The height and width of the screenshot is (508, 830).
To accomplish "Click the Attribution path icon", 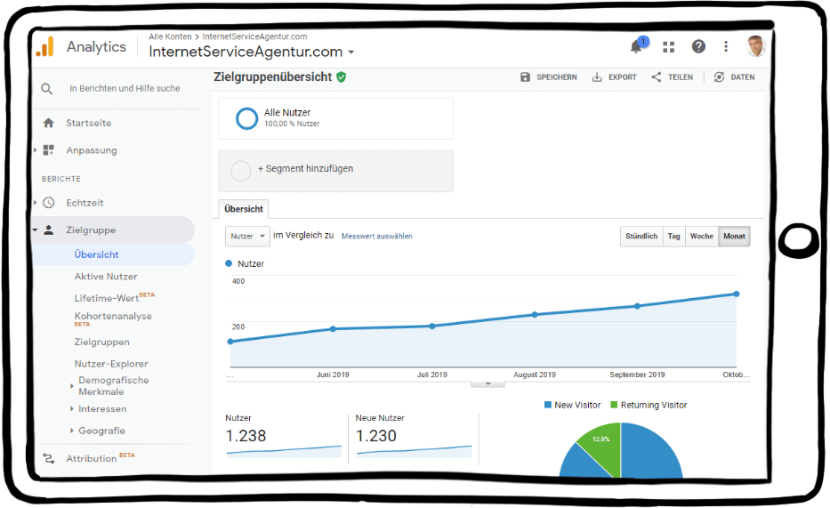I will [49, 458].
